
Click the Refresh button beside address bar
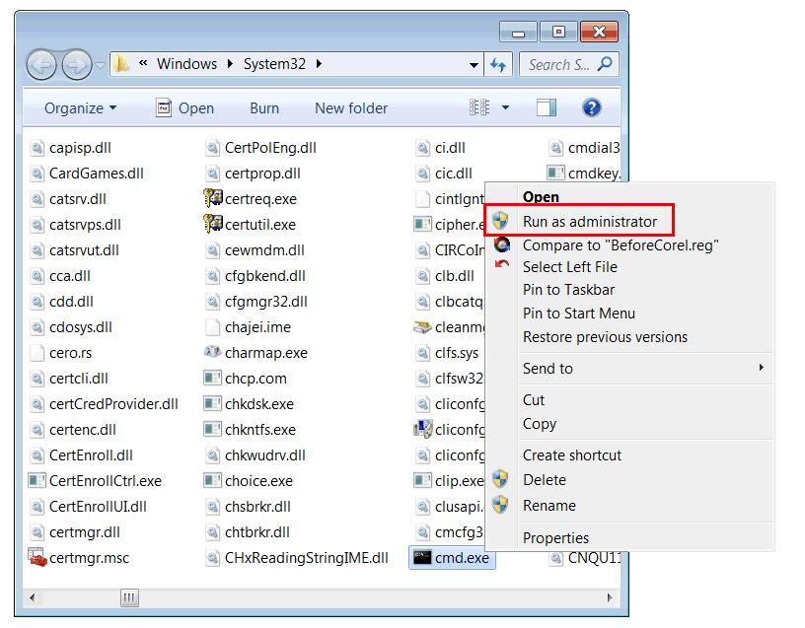tap(498, 65)
